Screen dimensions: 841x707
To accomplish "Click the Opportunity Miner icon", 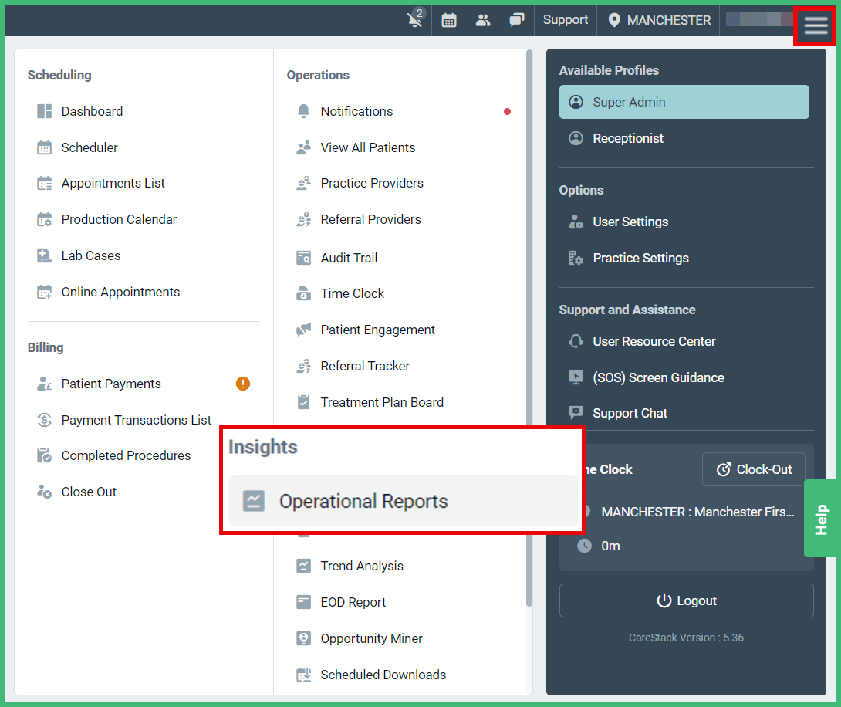I will [304, 638].
